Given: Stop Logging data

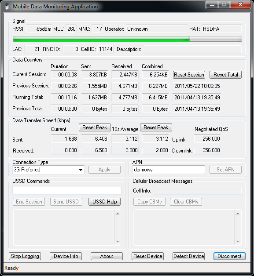Looking at the screenshot, I should [x=25, y=256].
